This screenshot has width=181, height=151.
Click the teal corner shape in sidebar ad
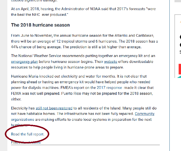(x=179, y=77)
